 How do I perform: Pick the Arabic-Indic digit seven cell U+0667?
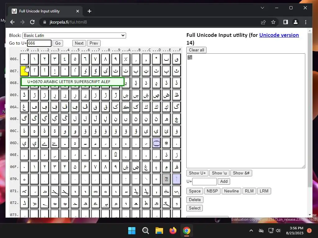pyautogui.click(x=95, y=59)
